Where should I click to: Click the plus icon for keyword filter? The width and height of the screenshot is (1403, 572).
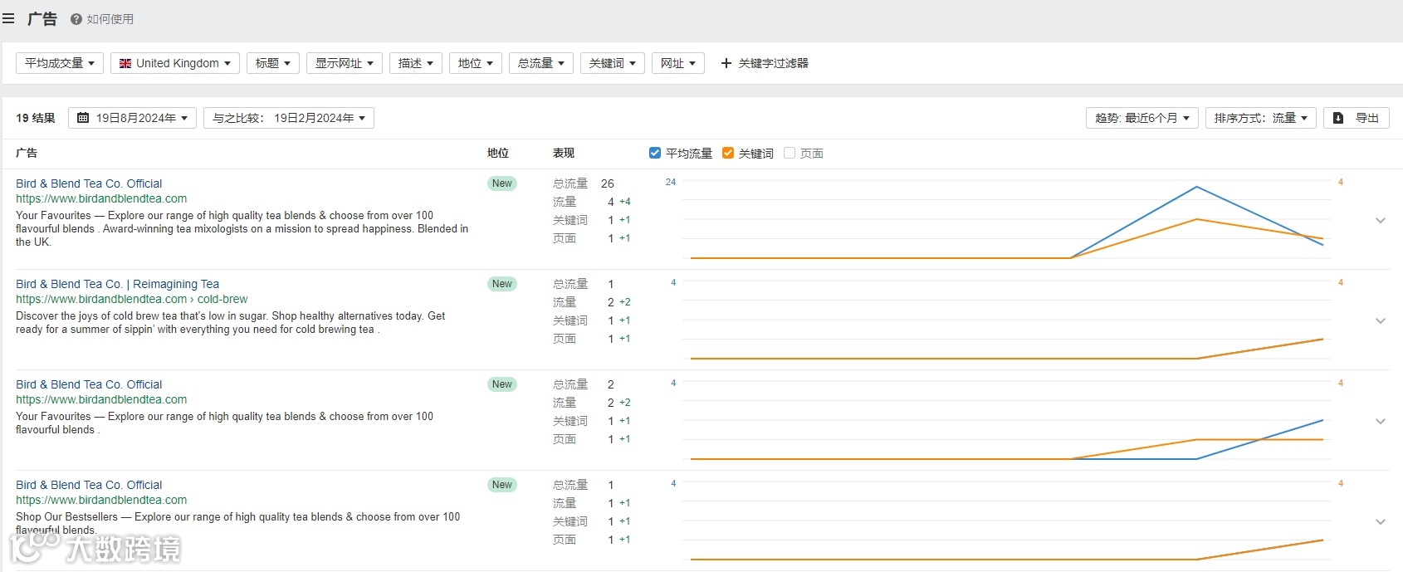(x=726, y=63)
